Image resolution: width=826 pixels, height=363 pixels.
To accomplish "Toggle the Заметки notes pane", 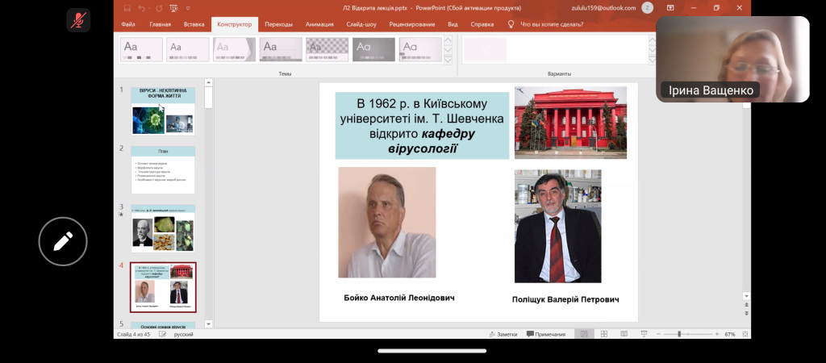I will pos(503,334).
